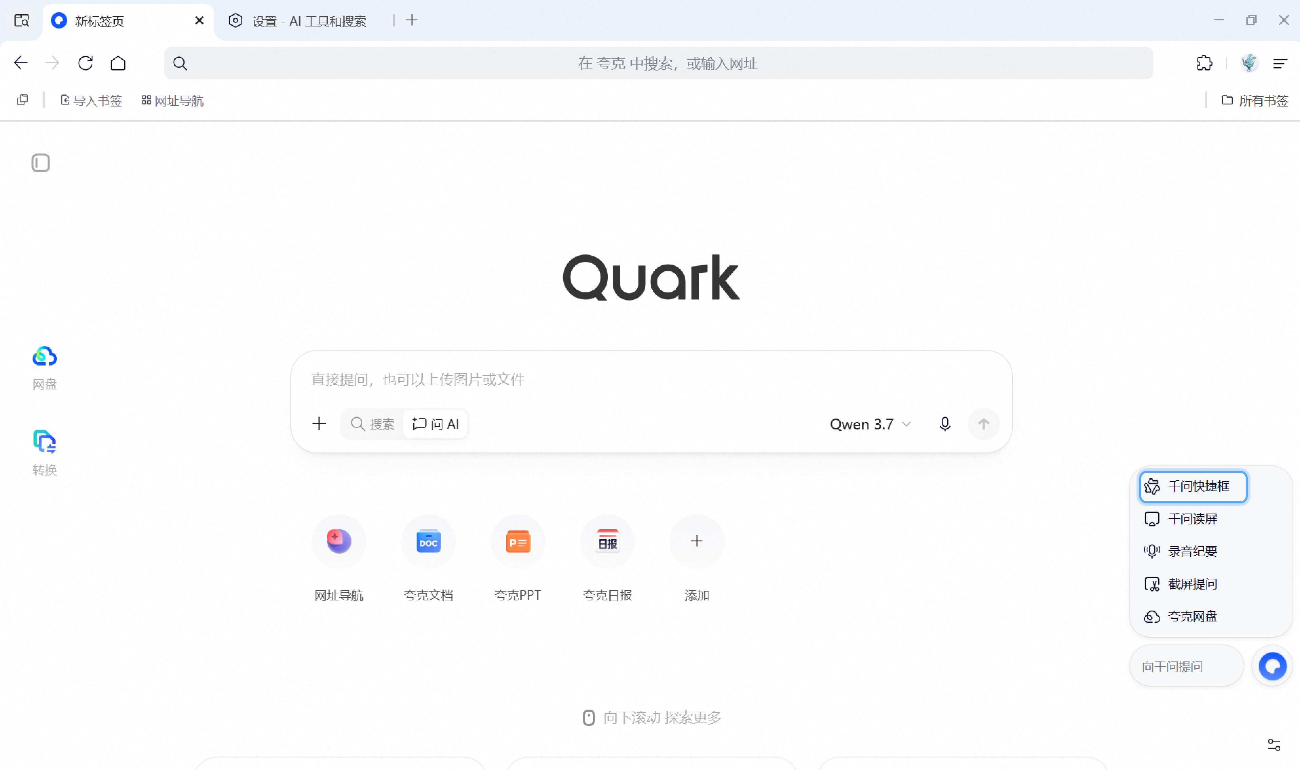Go back with the back arrow

[21, 63]
